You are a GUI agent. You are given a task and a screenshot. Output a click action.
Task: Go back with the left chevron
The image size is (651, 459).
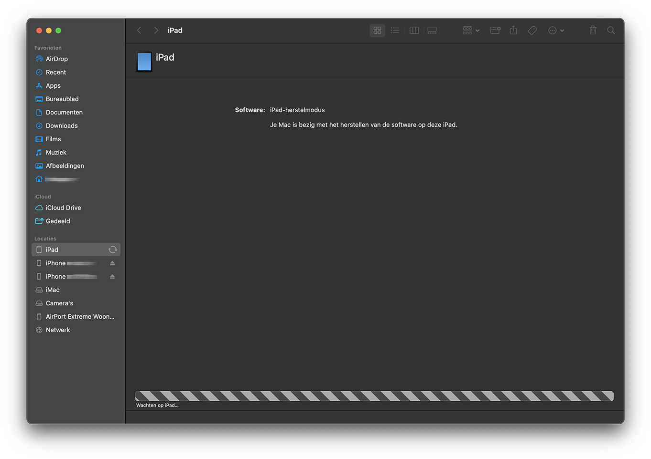(x=139, y=30)
